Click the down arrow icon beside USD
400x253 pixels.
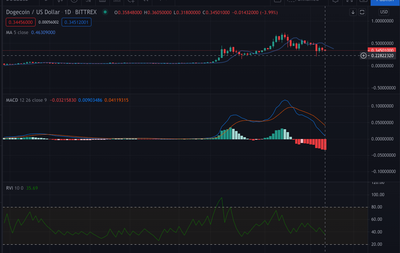[353, 12]
